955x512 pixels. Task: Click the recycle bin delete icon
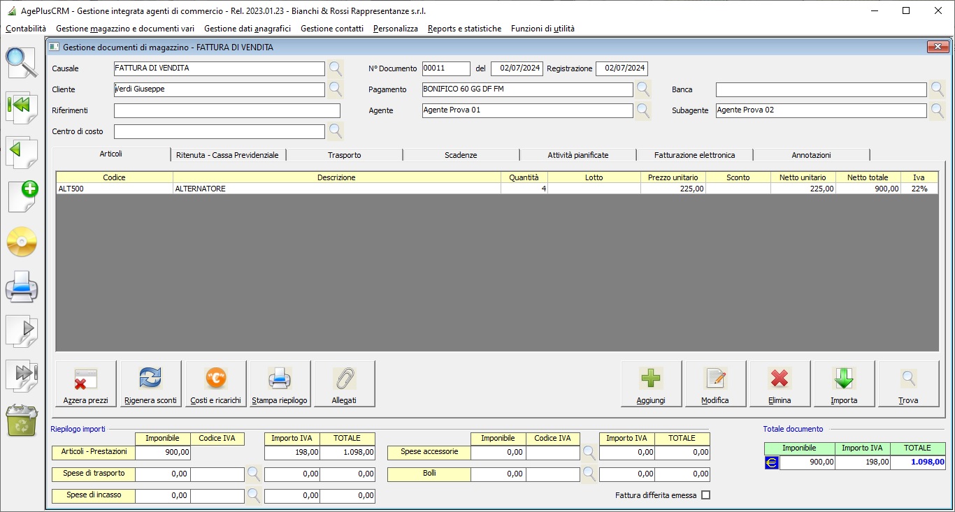pyautogui.click(x=22, y=420)
